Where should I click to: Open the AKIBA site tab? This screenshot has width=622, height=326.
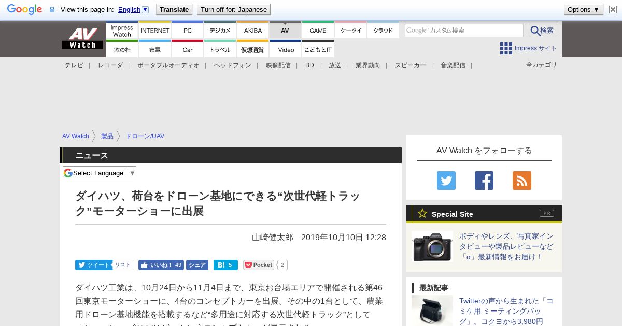[253, 31]
